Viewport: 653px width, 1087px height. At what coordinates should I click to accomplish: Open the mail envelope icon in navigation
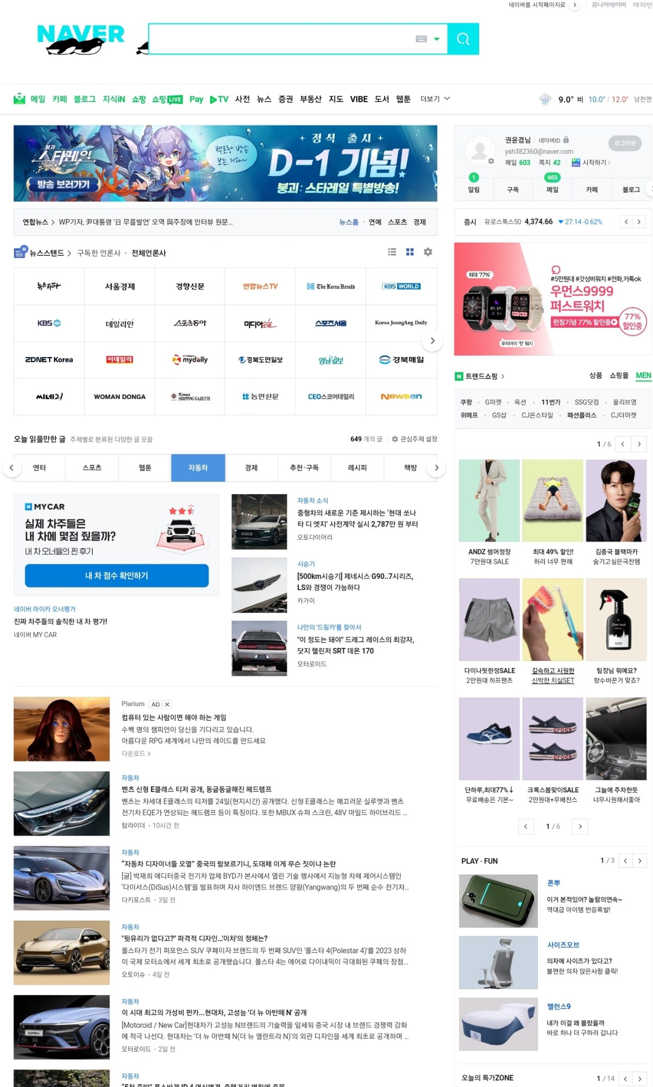tap(20, 98)
